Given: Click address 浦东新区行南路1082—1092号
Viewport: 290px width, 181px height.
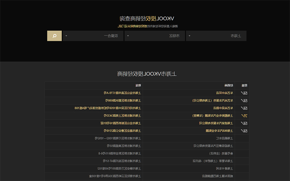Looking at the screenshot, I should pyautogui.click(x=118, y=138).
